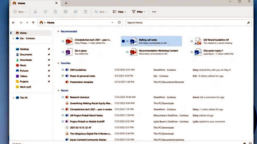Click the New button in toolbar
This screenshot has width=257, height=144.
[x=20, y=12]
